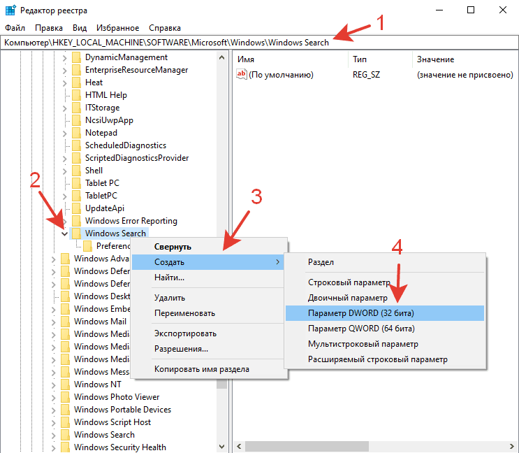Image resolution: width=519 pixels, height=453 pixels.
Task: Open the Правка menu
Action: 49,28
